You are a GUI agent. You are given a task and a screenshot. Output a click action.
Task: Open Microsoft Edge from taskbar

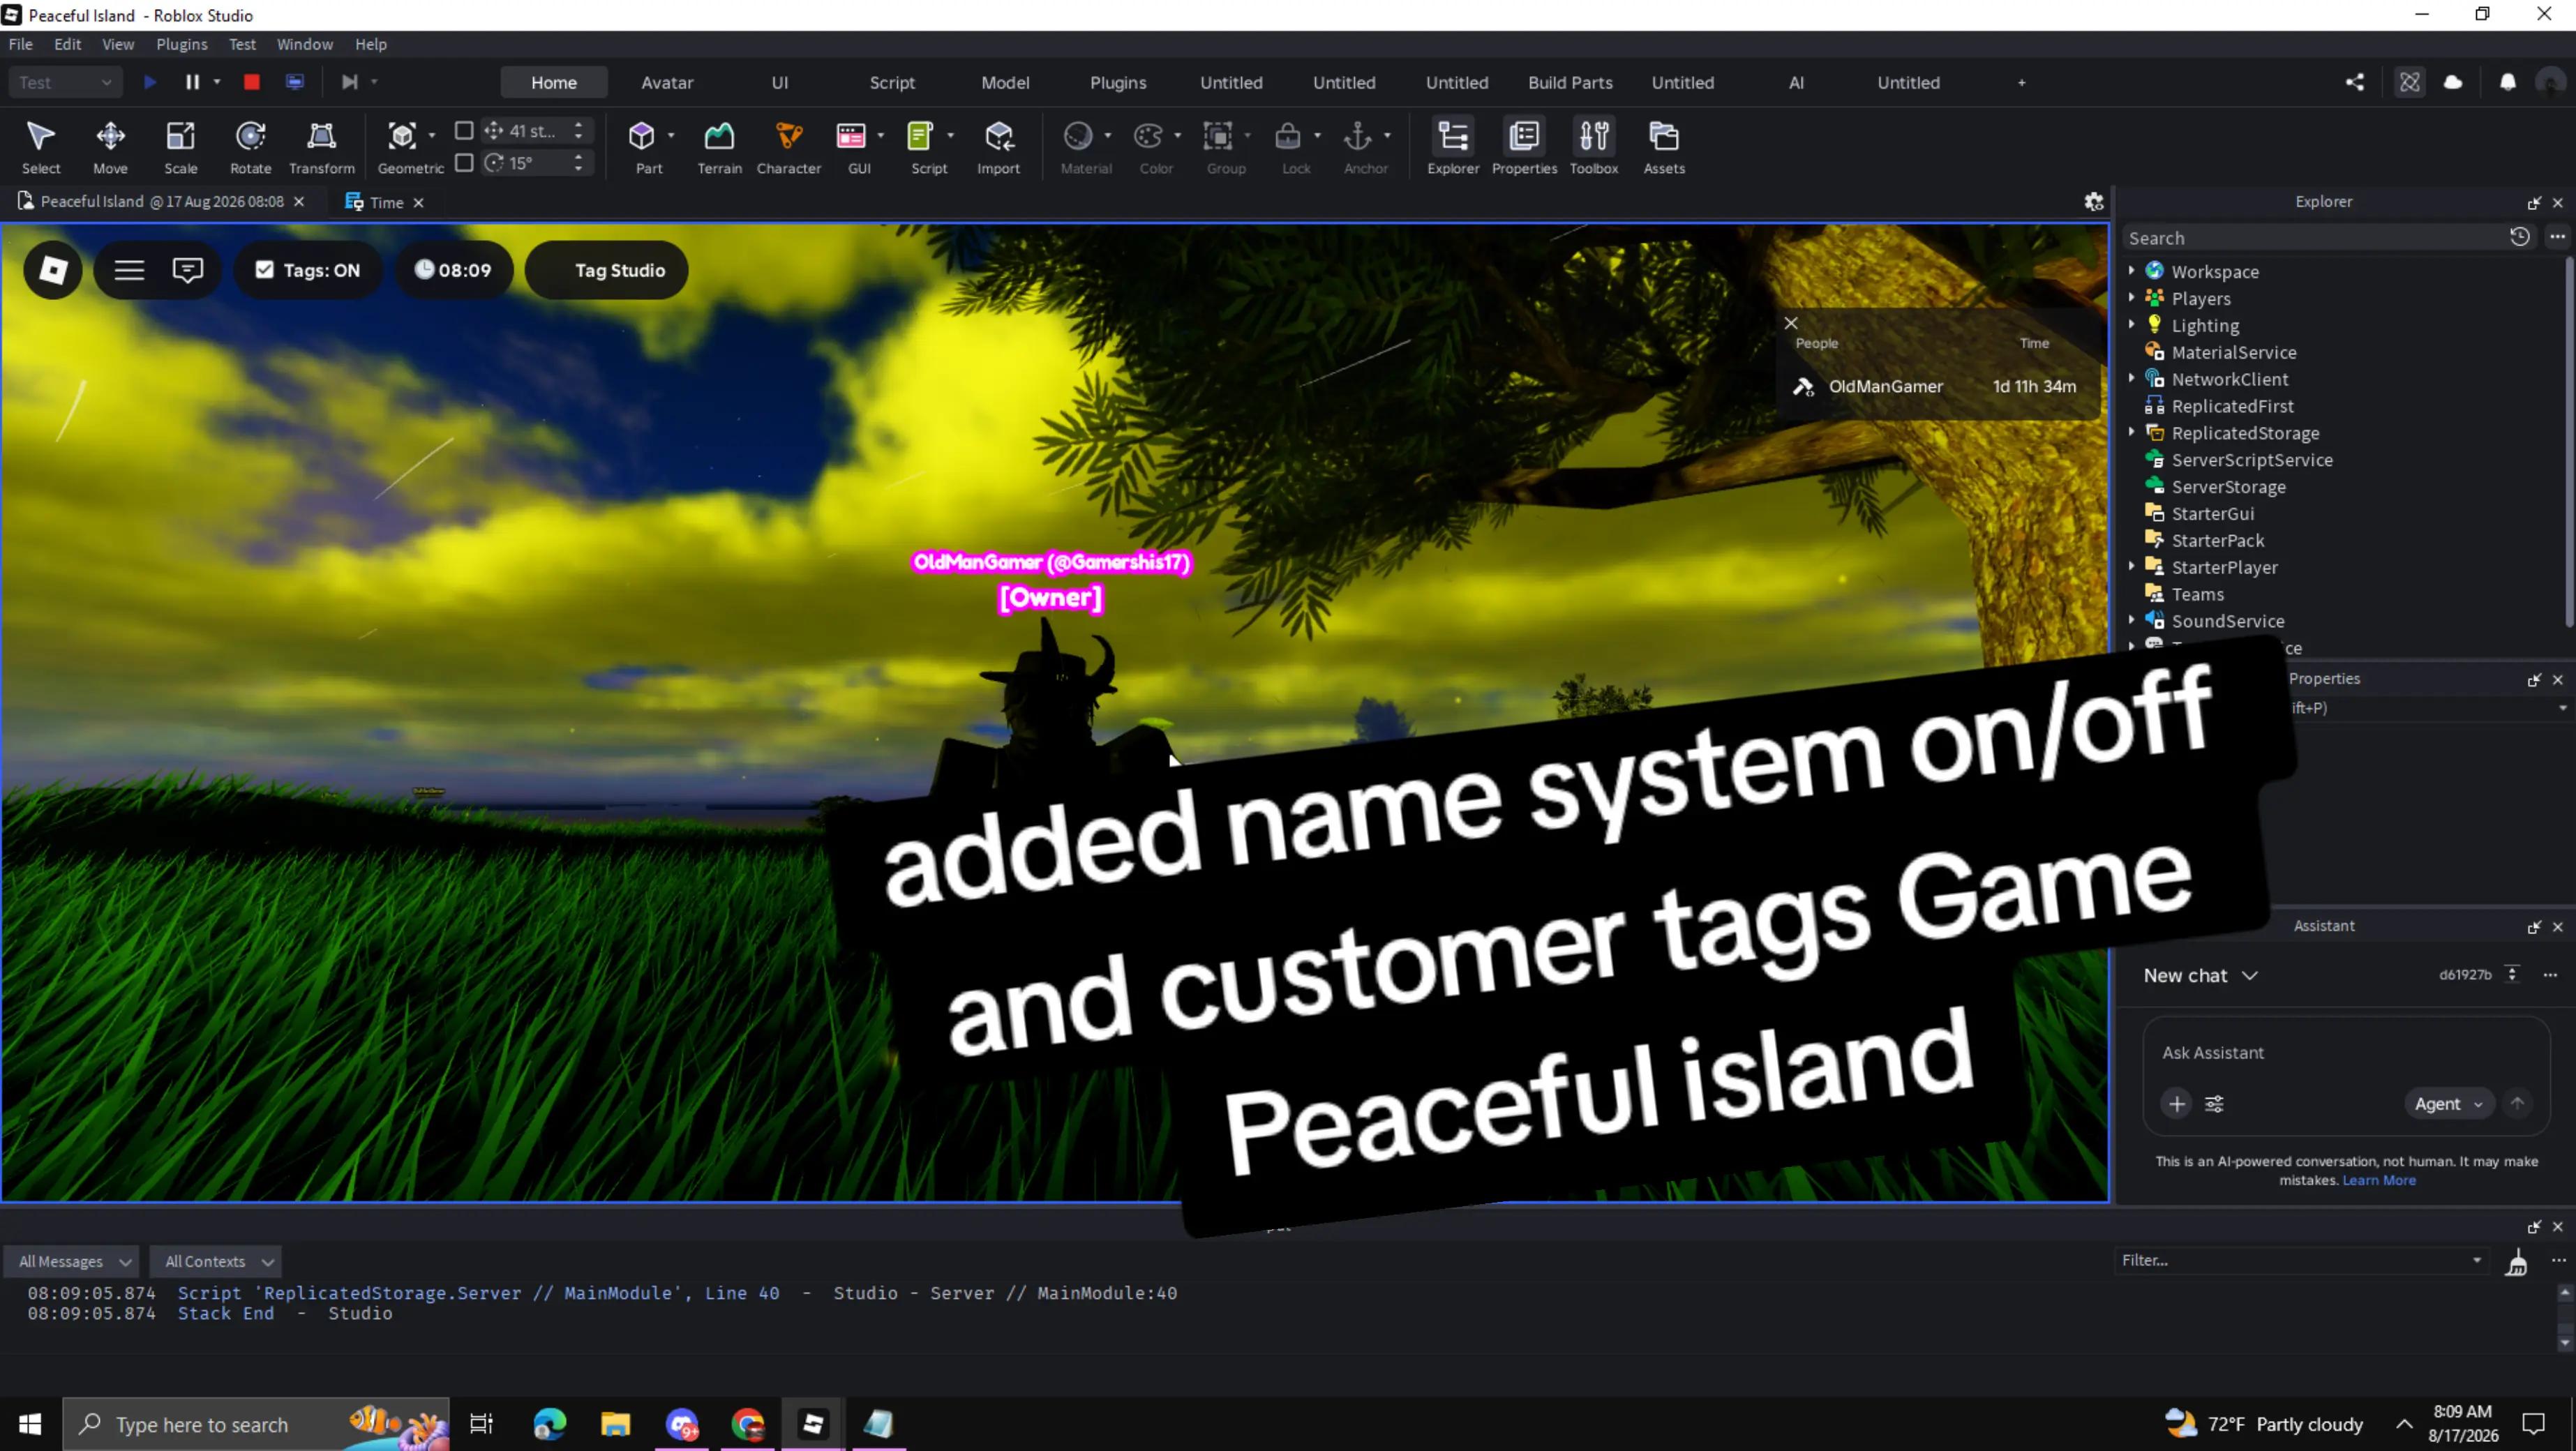click(549, 1424)
